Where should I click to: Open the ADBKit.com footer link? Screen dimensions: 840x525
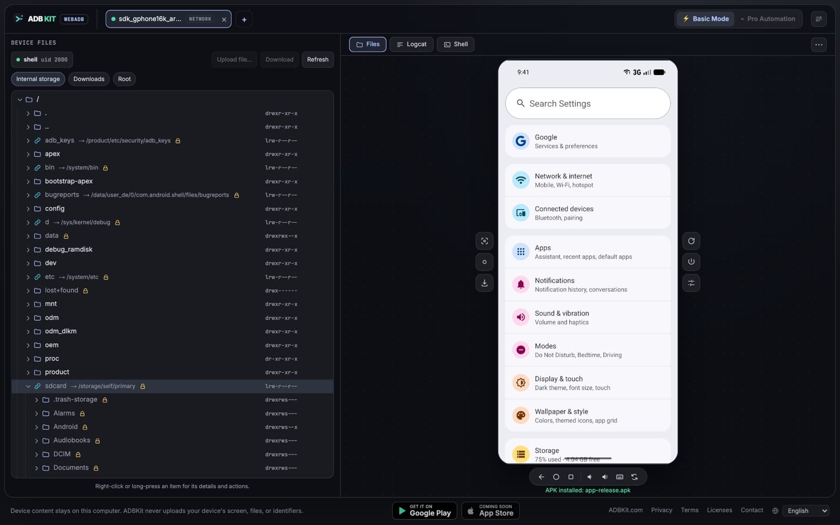pyautogui.click(x=625, y=510)
